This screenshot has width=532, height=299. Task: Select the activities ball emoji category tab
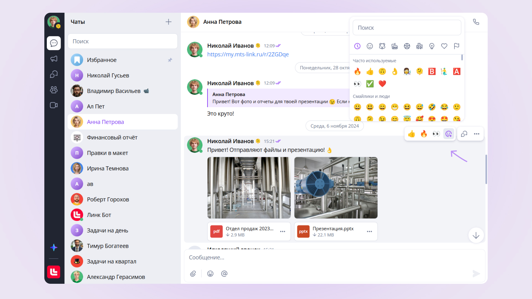[407, 46]
